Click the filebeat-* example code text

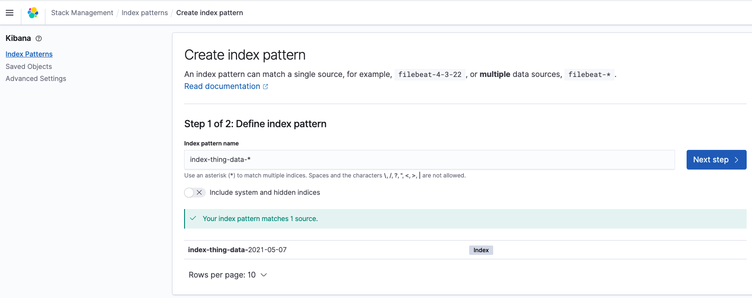coord(589,75)
